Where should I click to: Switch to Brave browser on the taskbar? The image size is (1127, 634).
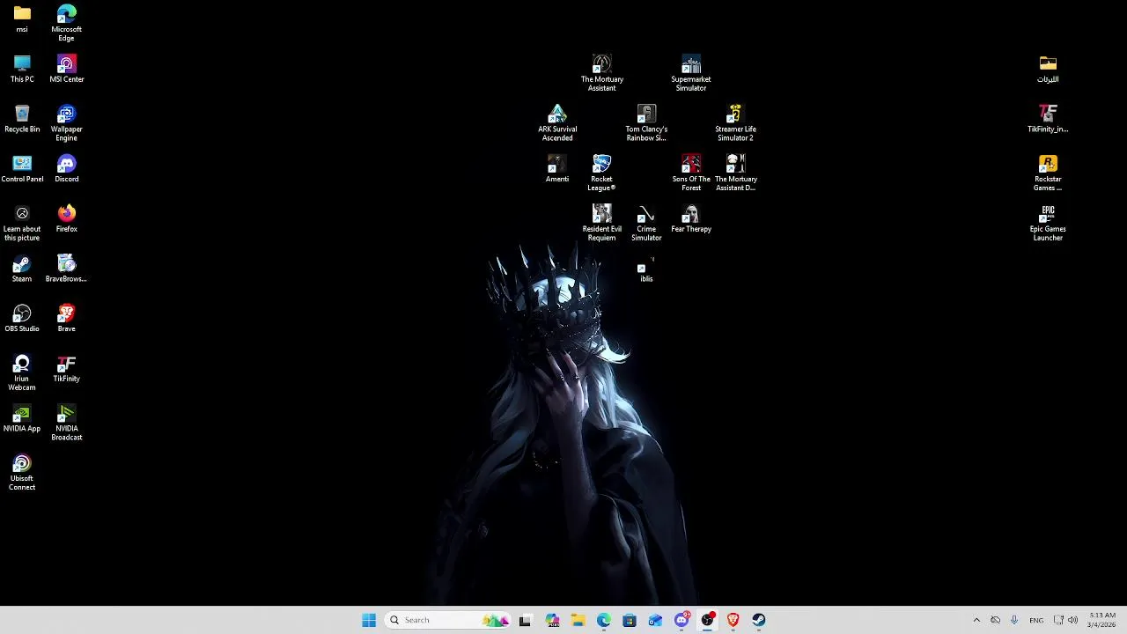[733, 620]
